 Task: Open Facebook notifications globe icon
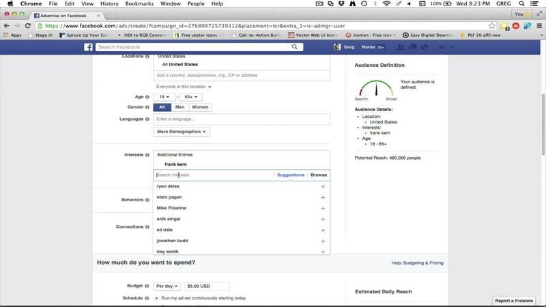coord(425,47)
